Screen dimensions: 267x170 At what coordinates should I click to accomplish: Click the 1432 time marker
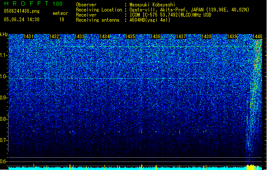[x=54, y=37]
